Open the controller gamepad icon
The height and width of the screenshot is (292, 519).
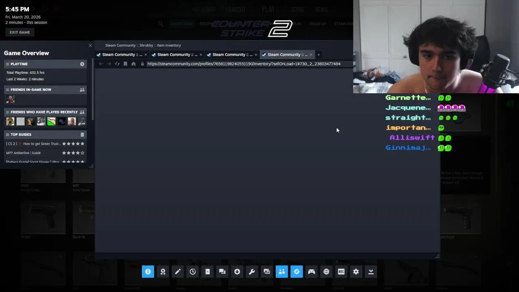[x=311, y=272]
